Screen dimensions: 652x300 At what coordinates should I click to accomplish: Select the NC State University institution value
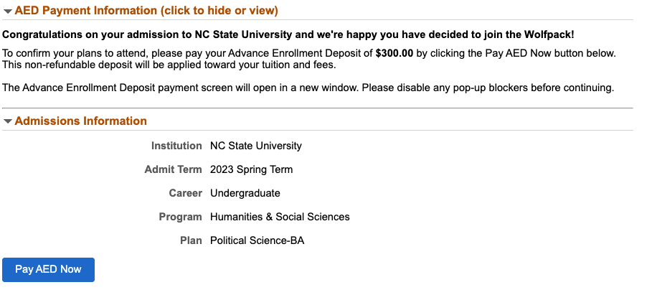point(256,146)
